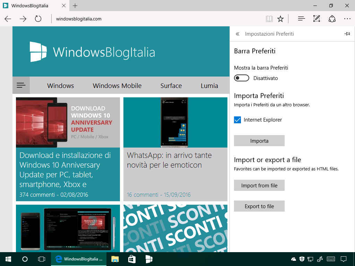Screen dimensions: 355x266
Task: Open the site hamburger menu icon
Action: tap(21, 85)
